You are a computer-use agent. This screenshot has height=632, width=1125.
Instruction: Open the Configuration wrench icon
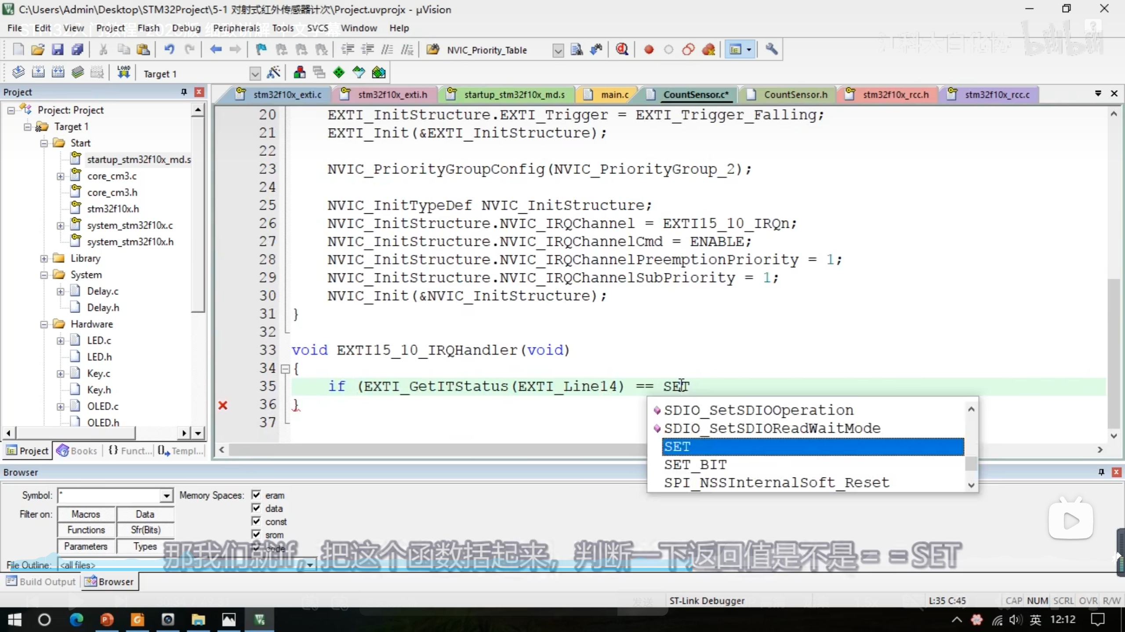point(771,50)
